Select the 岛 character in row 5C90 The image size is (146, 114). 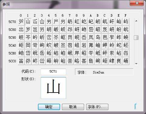coord(98,37)
